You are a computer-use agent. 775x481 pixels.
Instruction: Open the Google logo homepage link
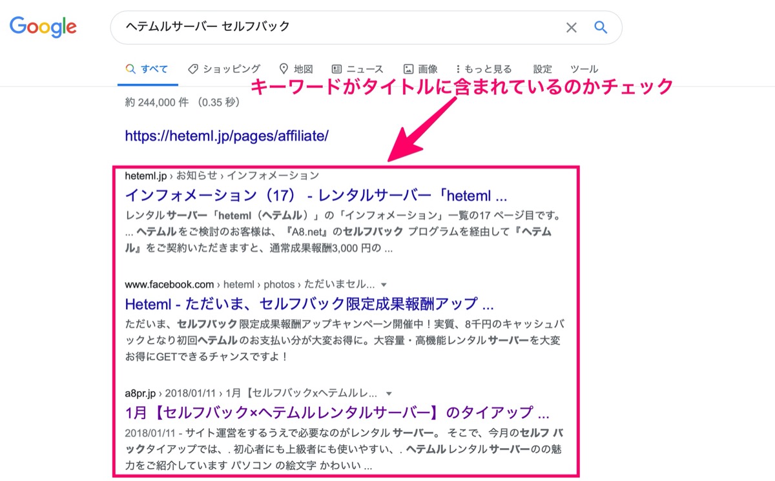43,27
